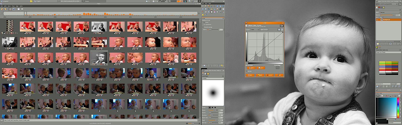
Task: Click the rotate left icon in F-Spot toolbar
Action: [2, 9]
